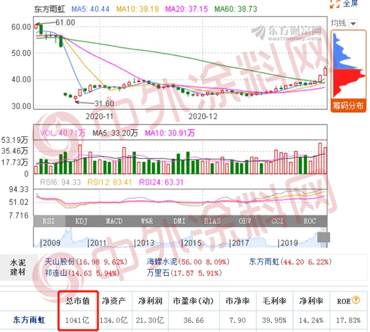Screen dimensions: 370x332
Task: Click the 筹码分布 button
Action: click(348, 105)
